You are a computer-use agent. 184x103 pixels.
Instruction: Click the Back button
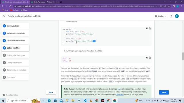click(51, 92)
